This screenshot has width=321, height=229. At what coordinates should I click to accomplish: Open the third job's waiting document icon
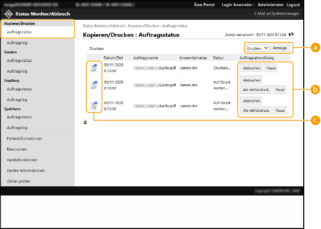93,106
